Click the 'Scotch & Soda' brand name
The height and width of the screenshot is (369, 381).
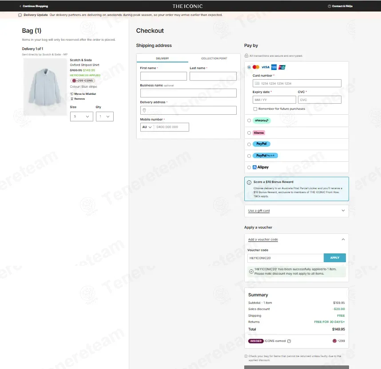(x=81, y=60)
